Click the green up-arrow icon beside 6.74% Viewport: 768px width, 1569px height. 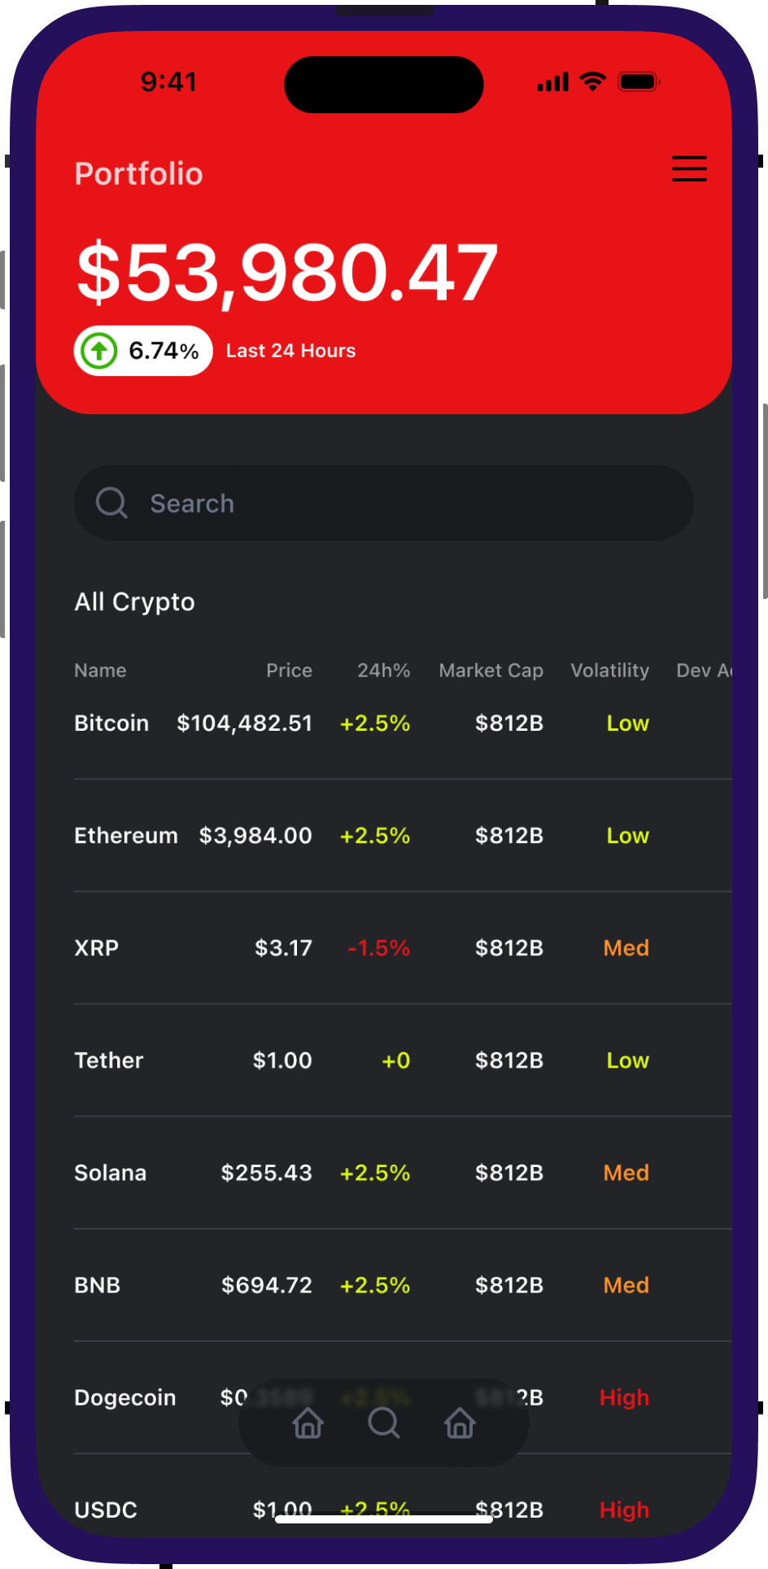pyautogui.click(x=99, y=351)
